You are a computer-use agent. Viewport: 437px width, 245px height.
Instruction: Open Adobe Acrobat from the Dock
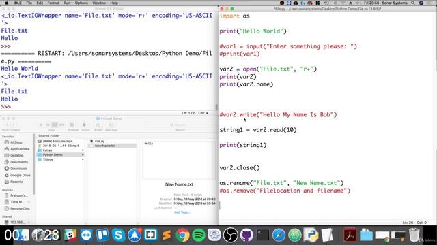pos(350,235)
